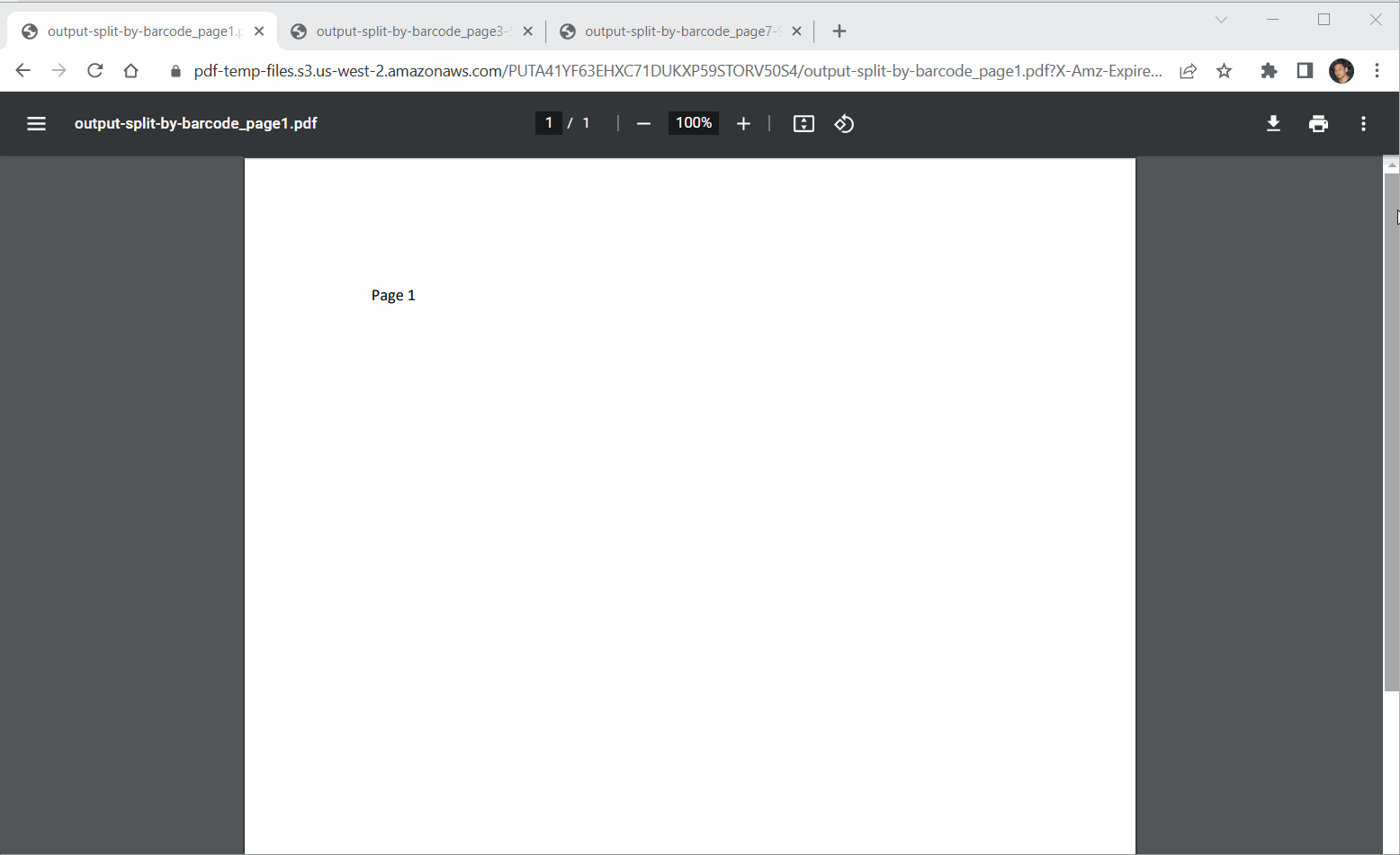Click the output-split-by-barcode_page1.pdf title
Screen dimensions: 1400x855
pos(196,124)
